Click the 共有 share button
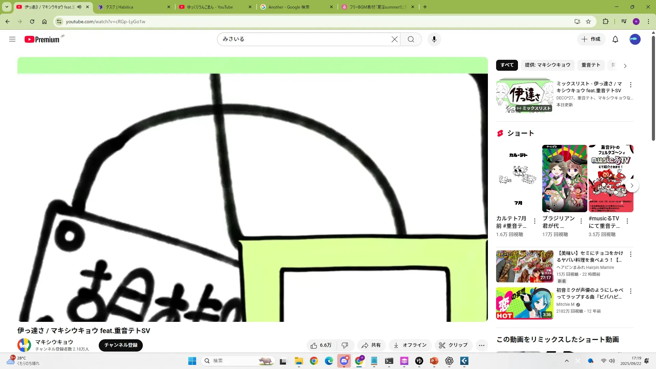The image size is (656, 369). 371,345
